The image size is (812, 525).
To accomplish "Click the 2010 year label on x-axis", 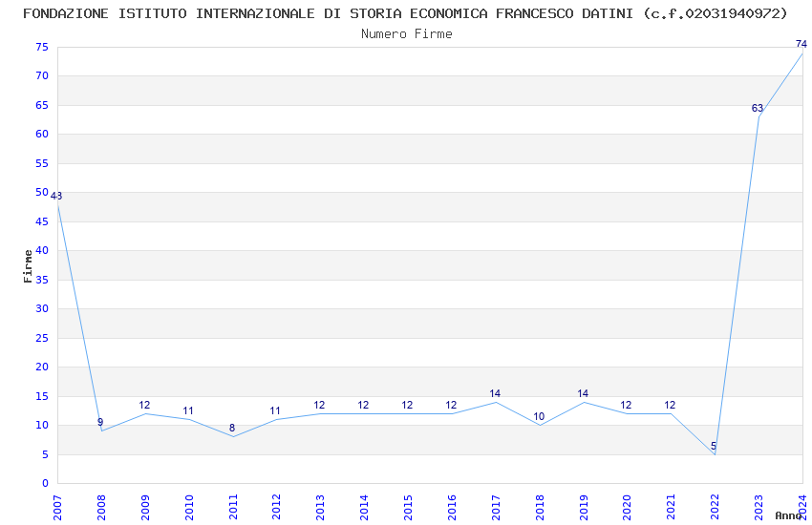I will [x=189, y=508].
